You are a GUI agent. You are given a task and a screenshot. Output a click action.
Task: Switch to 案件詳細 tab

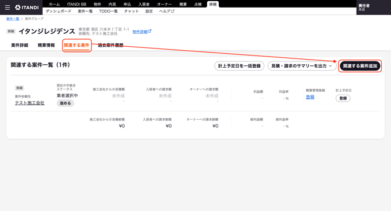pos(20,45)
